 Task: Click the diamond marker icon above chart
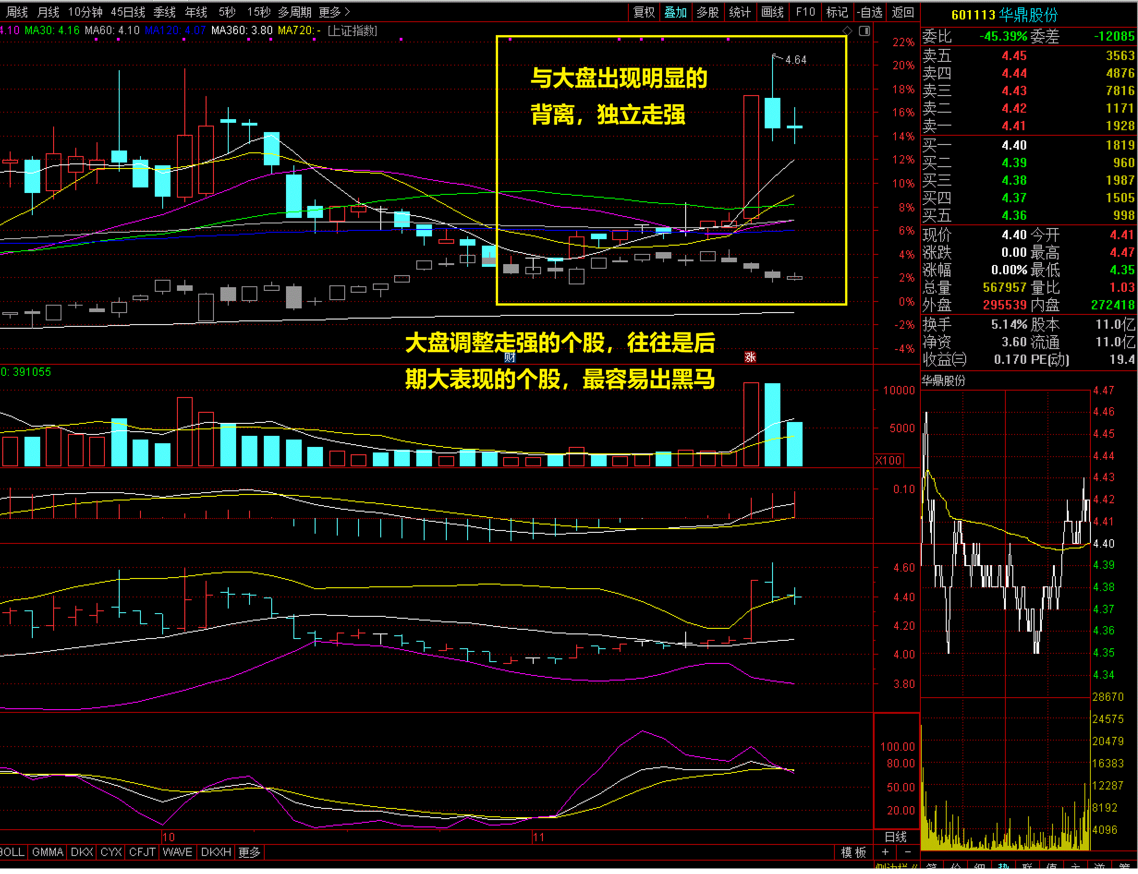(x=847, y=30)
